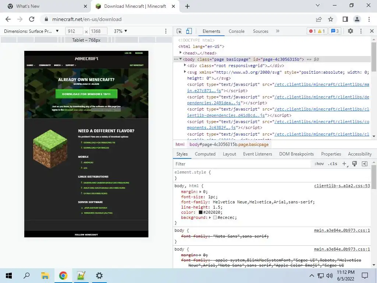Open Chrome three-dot menu
The width and height of the screenshot is (377, 283).
click(369, 19)
